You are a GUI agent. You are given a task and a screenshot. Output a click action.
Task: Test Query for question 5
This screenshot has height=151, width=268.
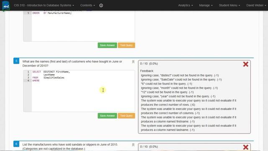[x=126, y=116]
